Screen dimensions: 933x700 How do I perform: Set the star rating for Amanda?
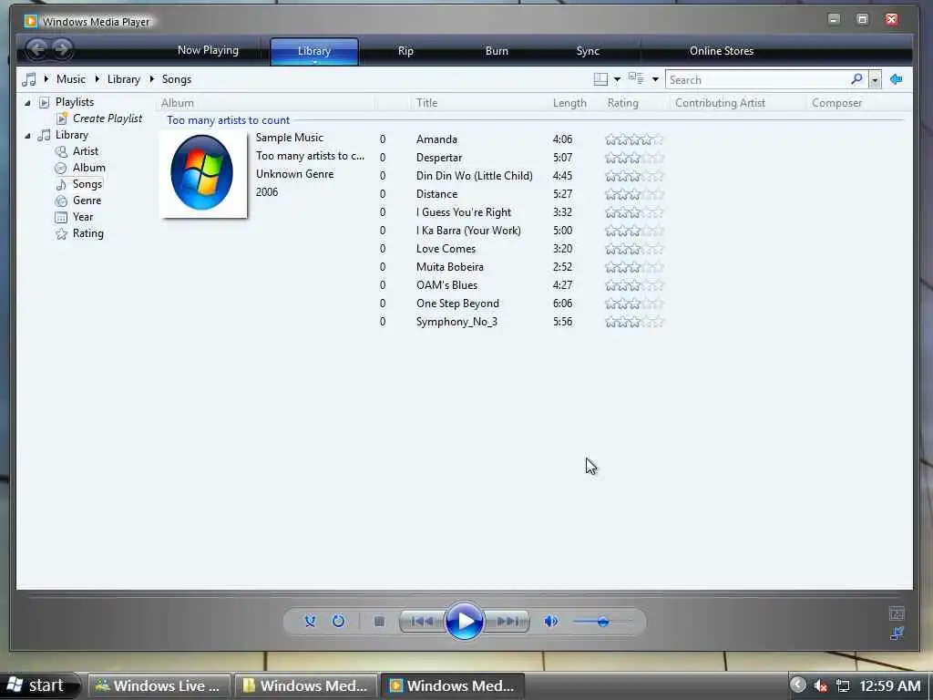[x=634, y=139]
